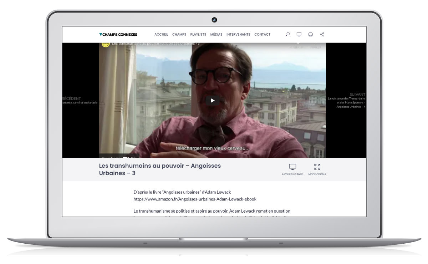Play the video with center play button
428x264 pixels.
213,100
